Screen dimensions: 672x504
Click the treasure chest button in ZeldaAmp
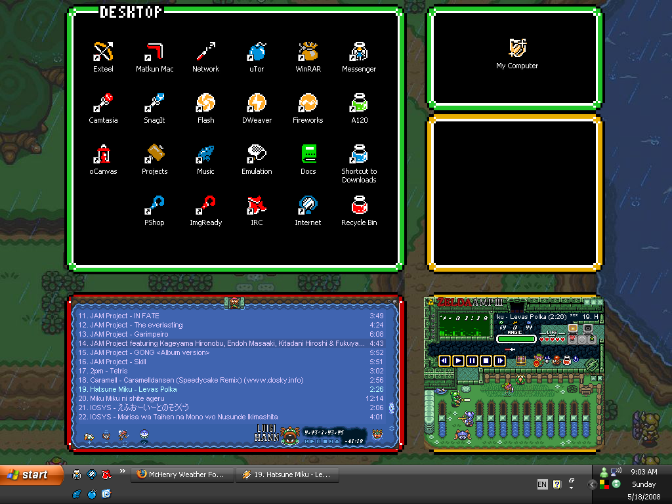click(x=520, y=360)
